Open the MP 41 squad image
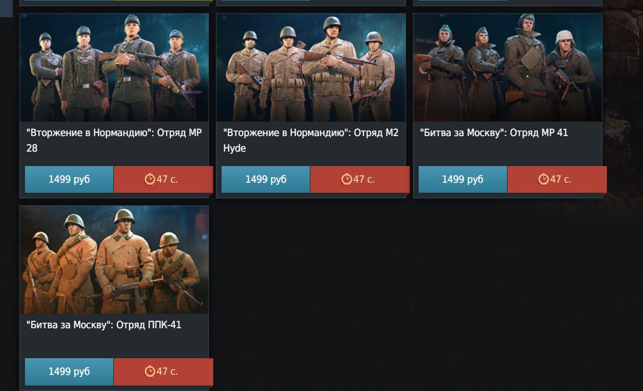Image resolution: width=643 pixels, height=391 pixels. click(508, 67)
